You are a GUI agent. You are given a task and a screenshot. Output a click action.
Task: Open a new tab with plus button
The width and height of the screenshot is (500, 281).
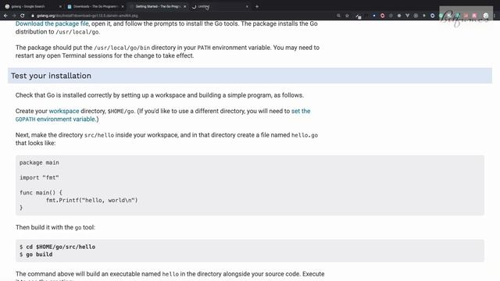point(257,6)
